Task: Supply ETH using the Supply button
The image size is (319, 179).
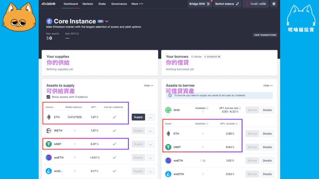Action: pos(138,117)
